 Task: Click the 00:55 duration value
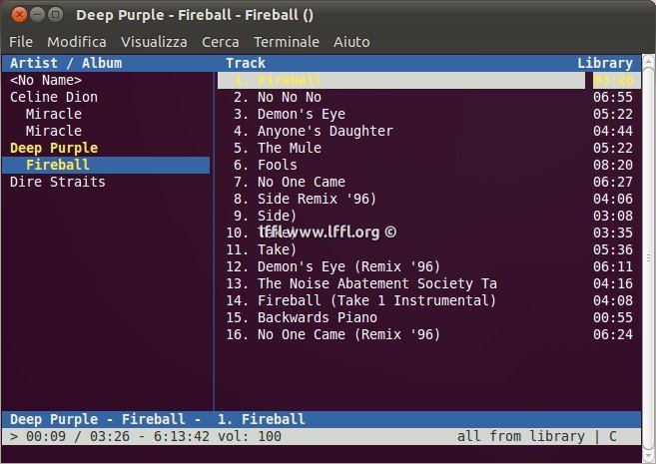point(613,317)
